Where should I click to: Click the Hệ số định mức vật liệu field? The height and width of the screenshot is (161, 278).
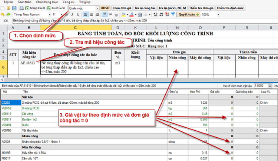[260, 85]
